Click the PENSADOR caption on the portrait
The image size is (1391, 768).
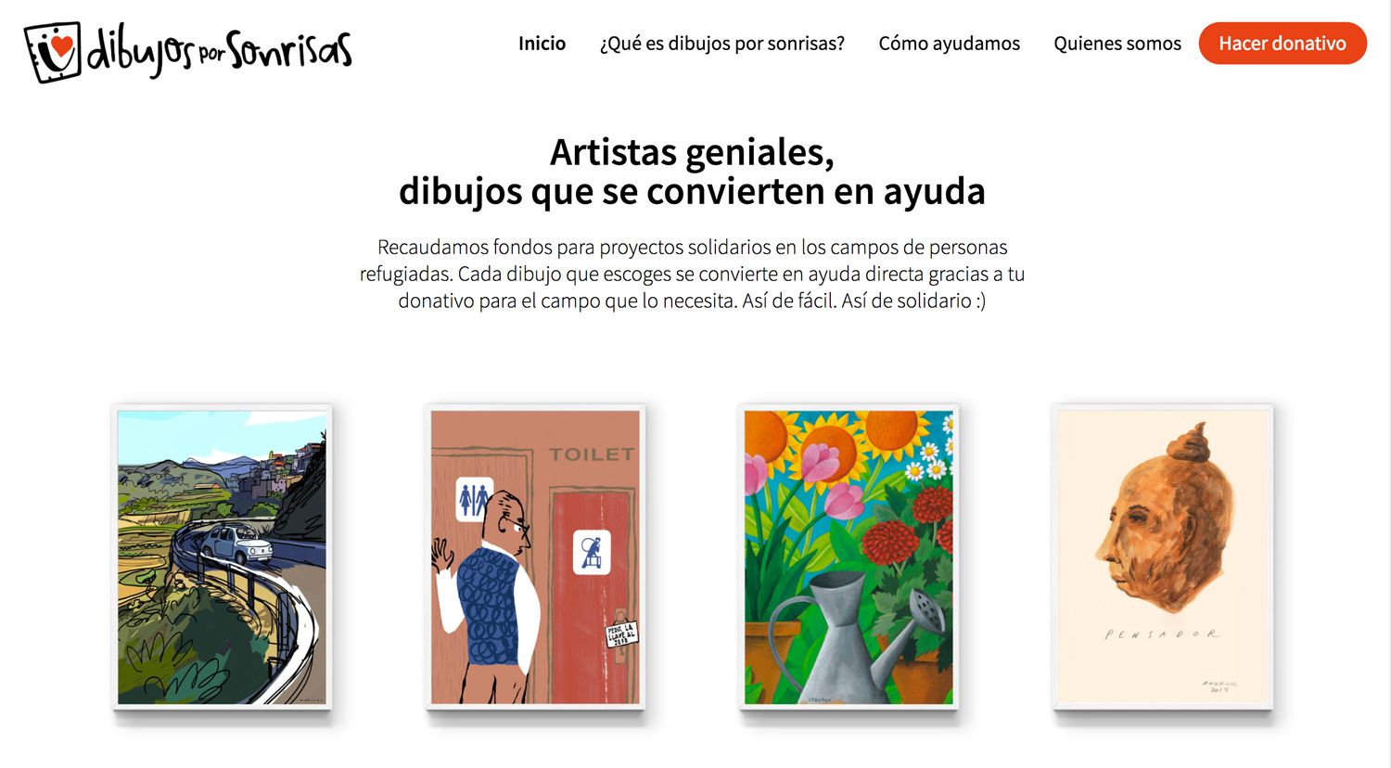(x=1163, y=634)
